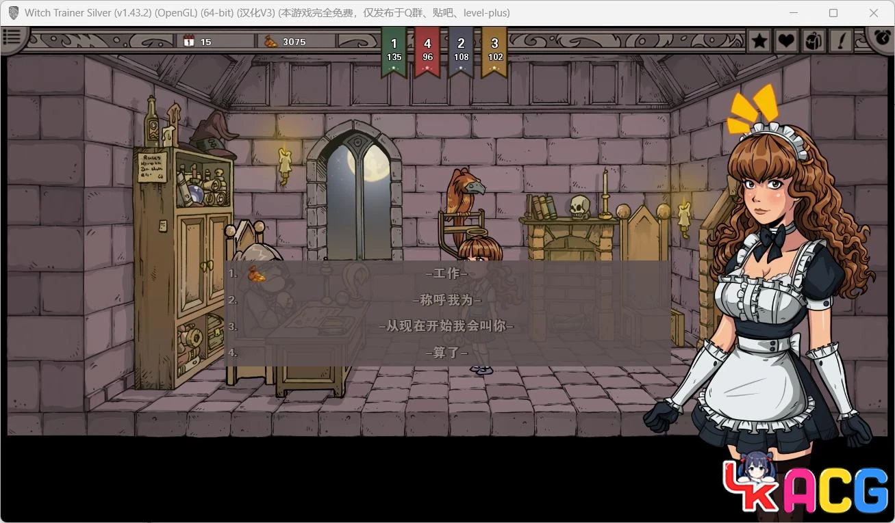Choose the -称呼我为- option
Screen dimensions: 895x523
447,299
